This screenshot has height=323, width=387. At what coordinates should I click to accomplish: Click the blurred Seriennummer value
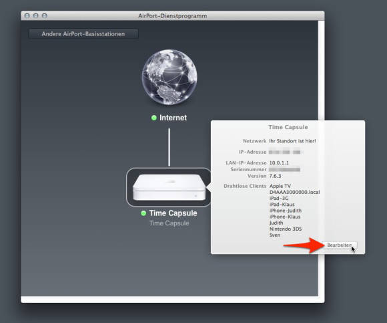tap(284, 169)
